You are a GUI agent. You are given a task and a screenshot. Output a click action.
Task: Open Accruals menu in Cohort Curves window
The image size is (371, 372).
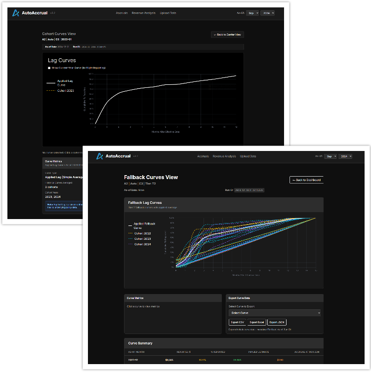(122, 13)
